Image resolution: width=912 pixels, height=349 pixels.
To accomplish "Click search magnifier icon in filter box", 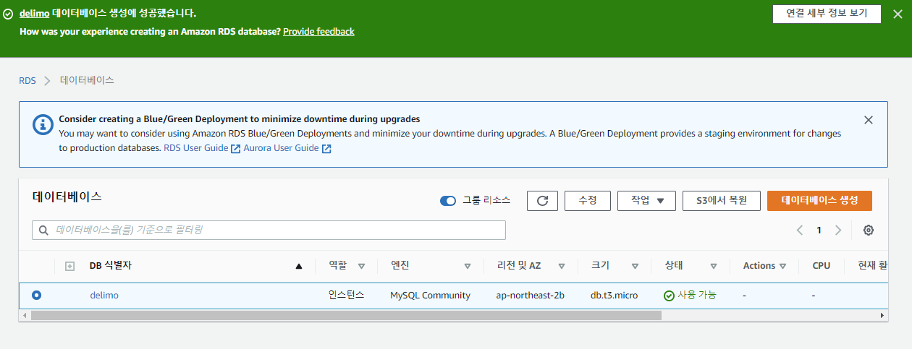I will coord(44,230).
